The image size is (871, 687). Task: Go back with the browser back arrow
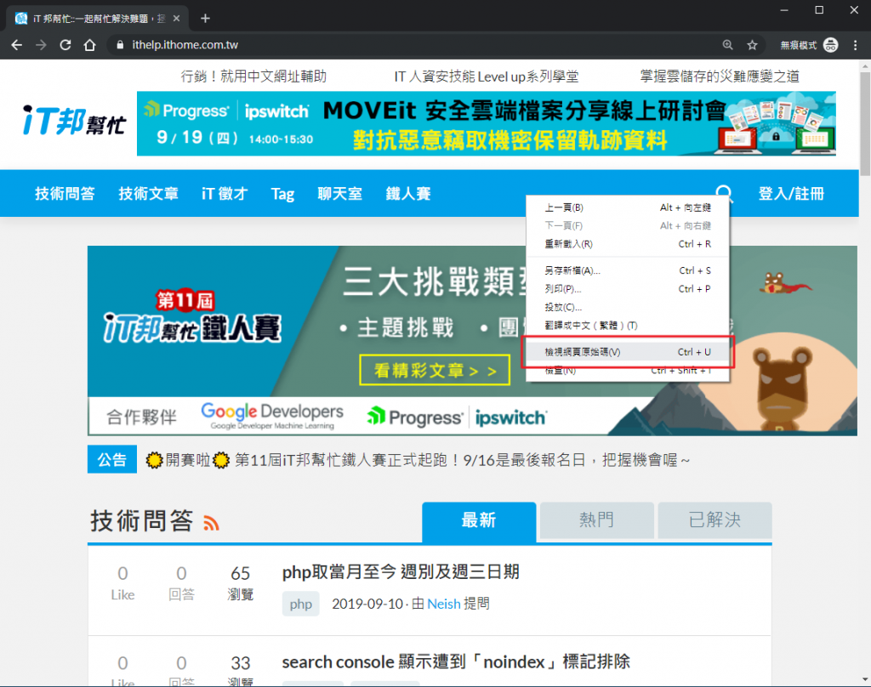17,45
